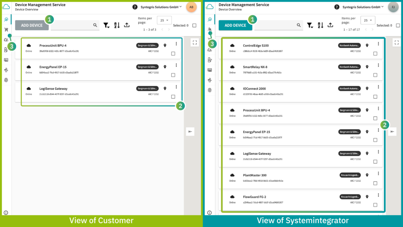Check ControlEdge S100 checkbox
403x227 pixels.
pos(375,54)
